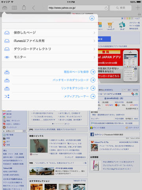Tap the circled down-arrow in popup header
Viewport: 142px width, 190px height.
[92, 18]
